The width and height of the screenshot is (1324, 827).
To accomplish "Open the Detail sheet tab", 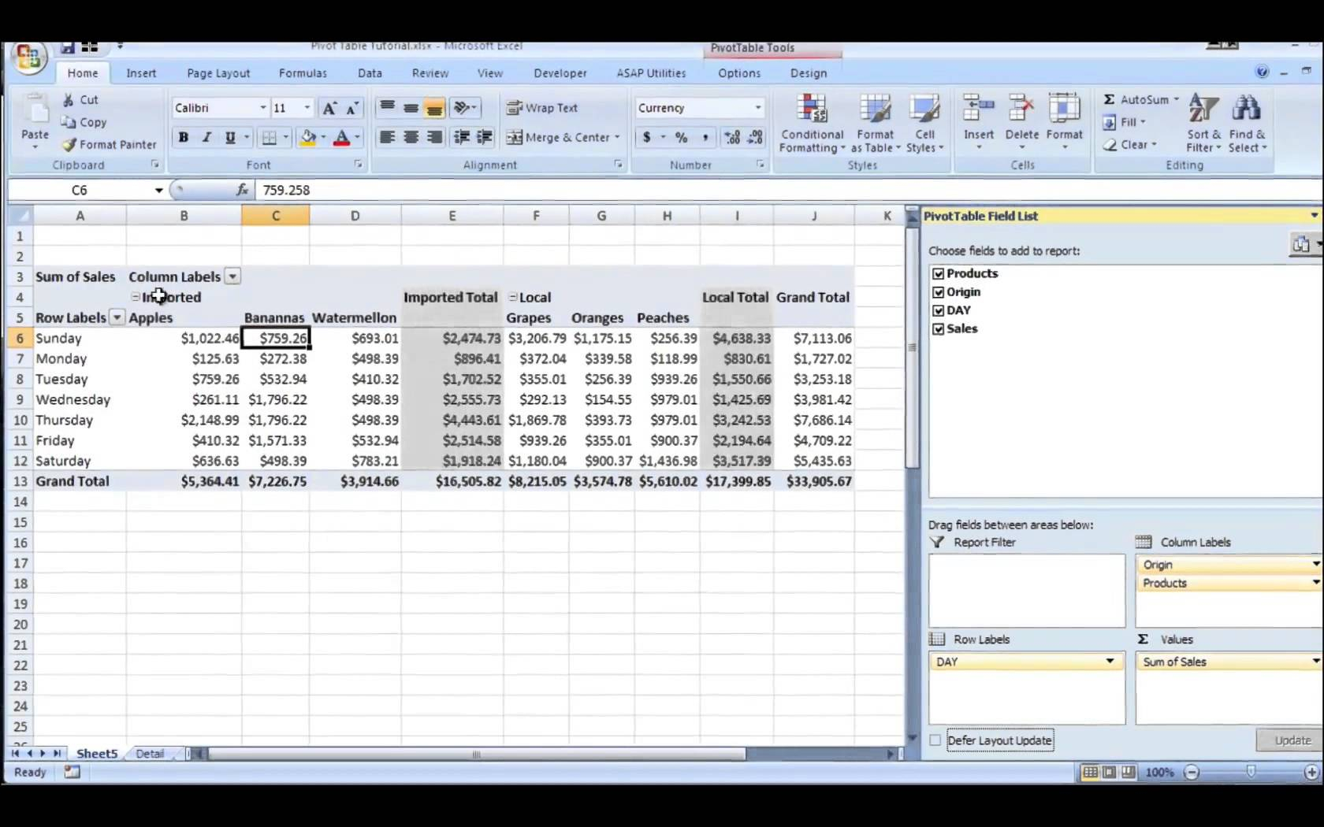I will (x=150, y=753).
